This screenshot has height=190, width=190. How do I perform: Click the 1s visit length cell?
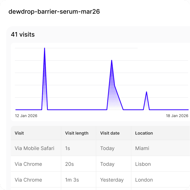[x=79, y=148]
